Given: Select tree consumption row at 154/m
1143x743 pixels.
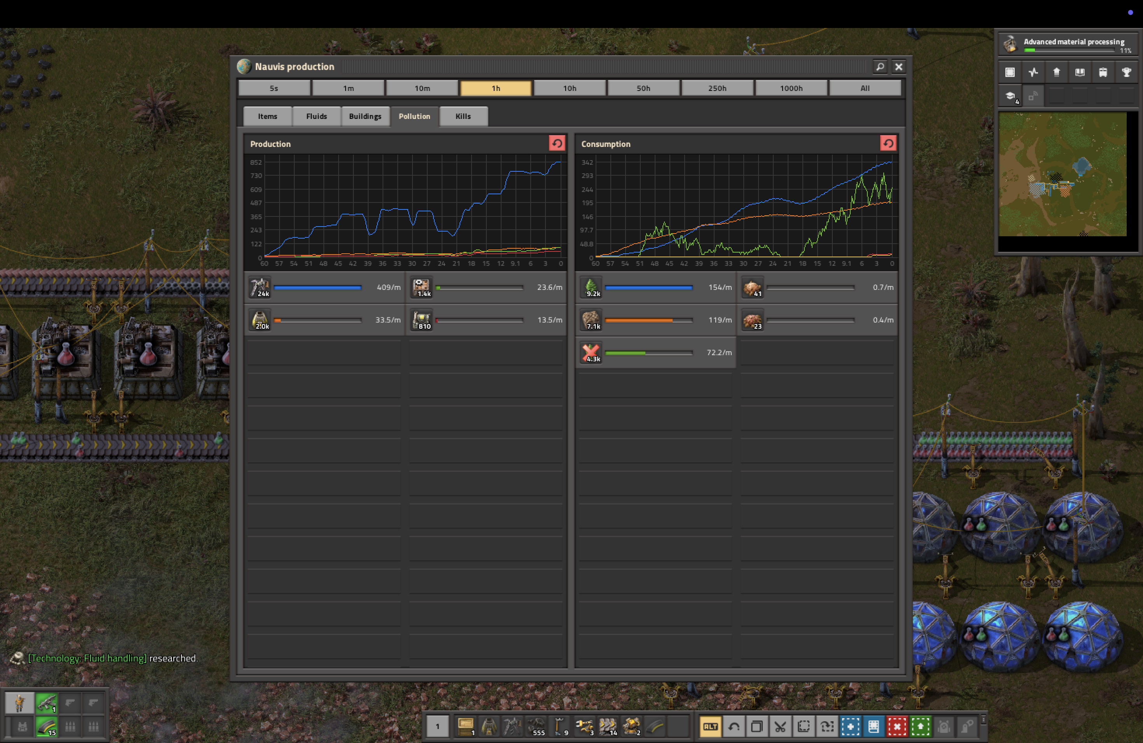Looking at the screenshot, I should 656,288.
